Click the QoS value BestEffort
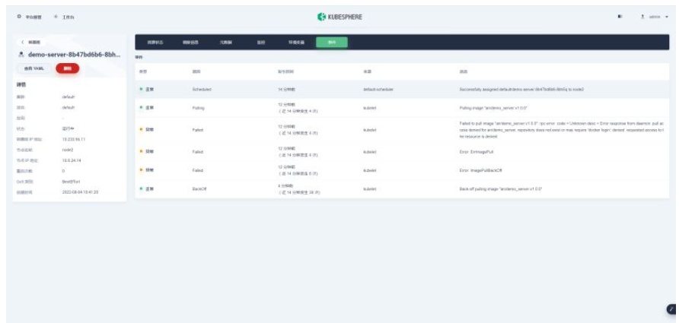 [x=72, y=182]
